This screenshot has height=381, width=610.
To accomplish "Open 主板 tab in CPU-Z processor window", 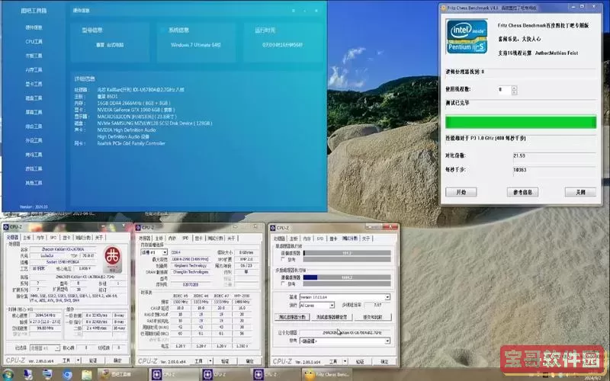I will tap(27, 238).
